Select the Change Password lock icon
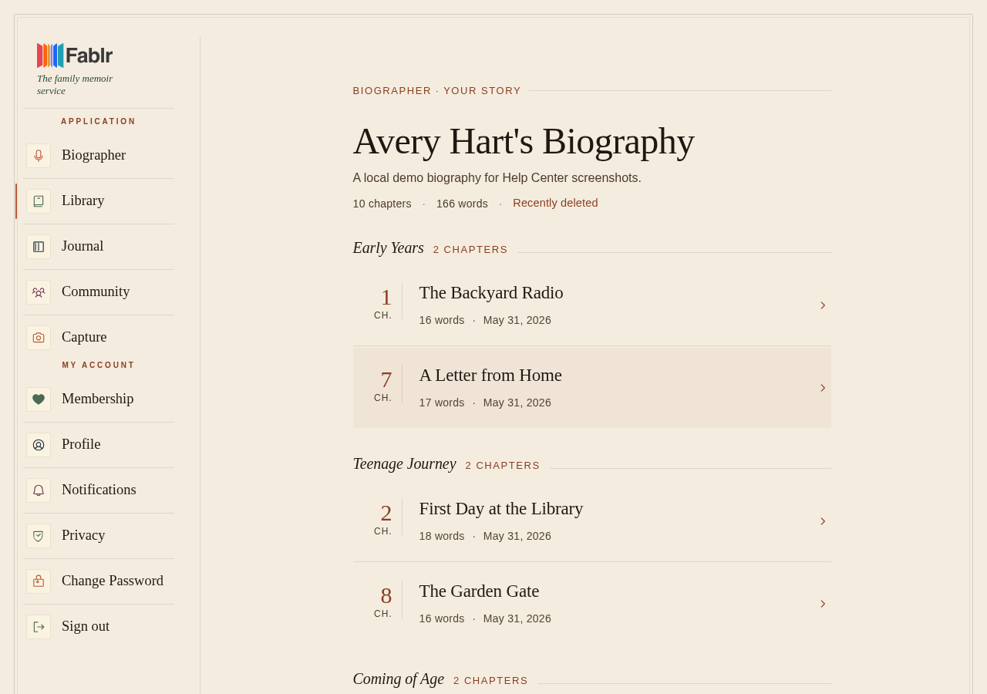 (39, 581)
